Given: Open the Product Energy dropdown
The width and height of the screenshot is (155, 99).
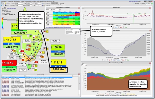Looking at the screenshot, I should click(x=19, y=3).
